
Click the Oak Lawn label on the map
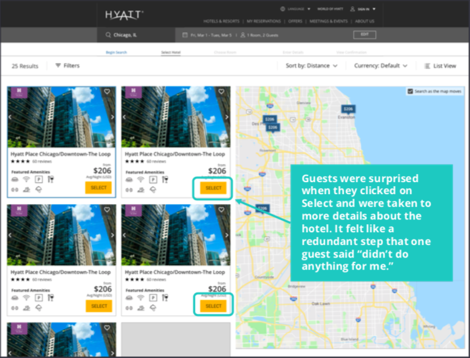[x=321, y=304]
